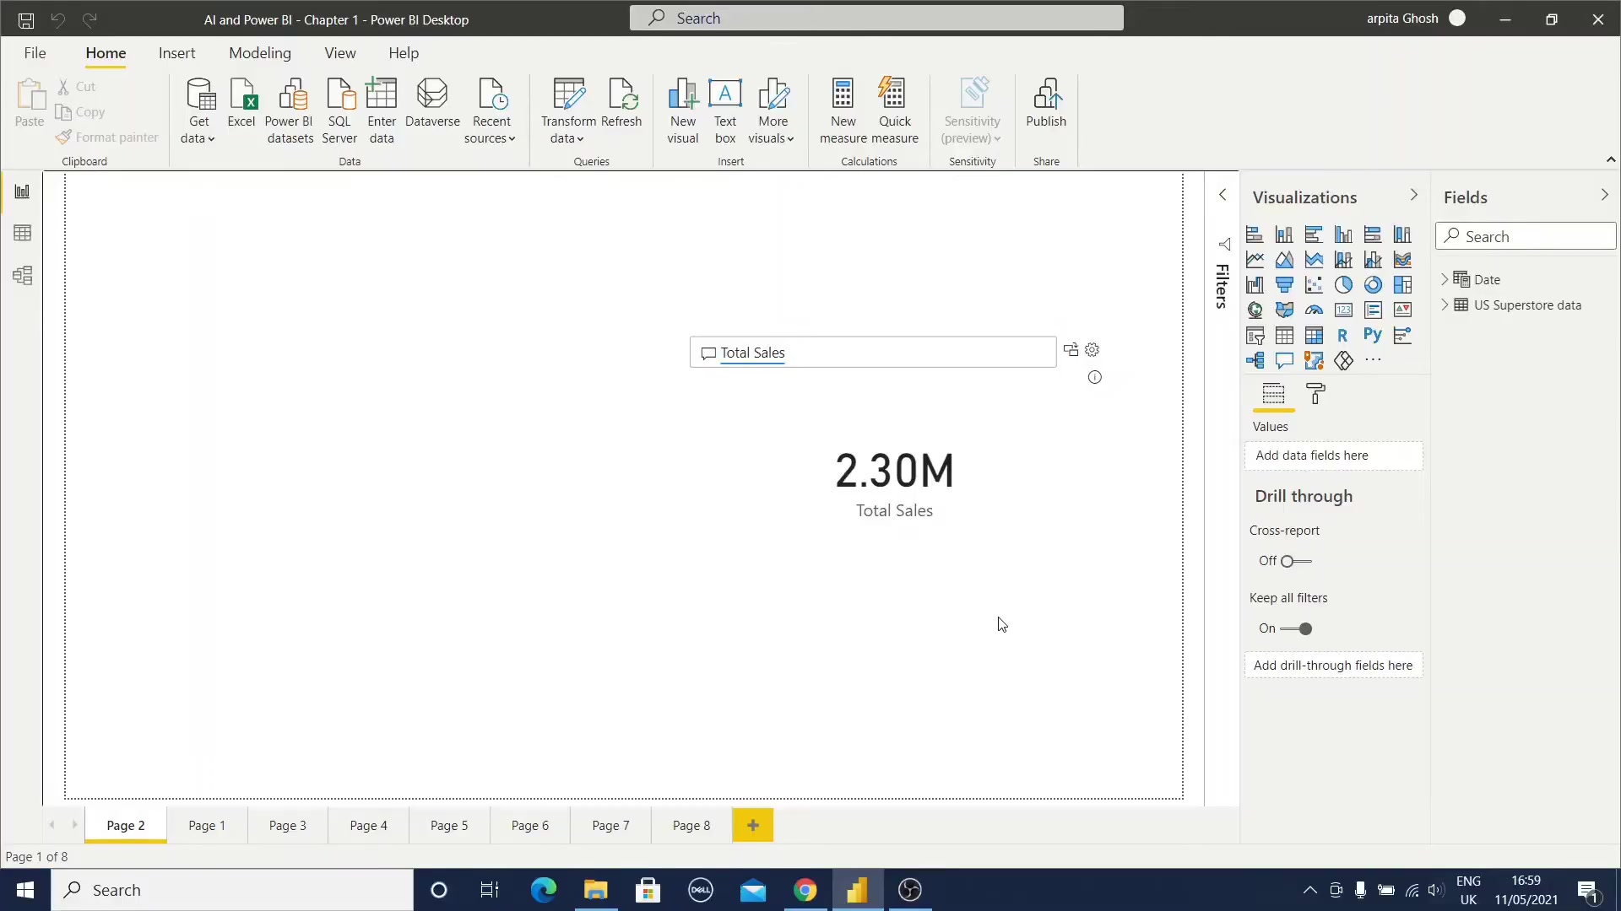Add a new page with plus button
This screenshot has width=1621, height=911.
click(753, 826)
